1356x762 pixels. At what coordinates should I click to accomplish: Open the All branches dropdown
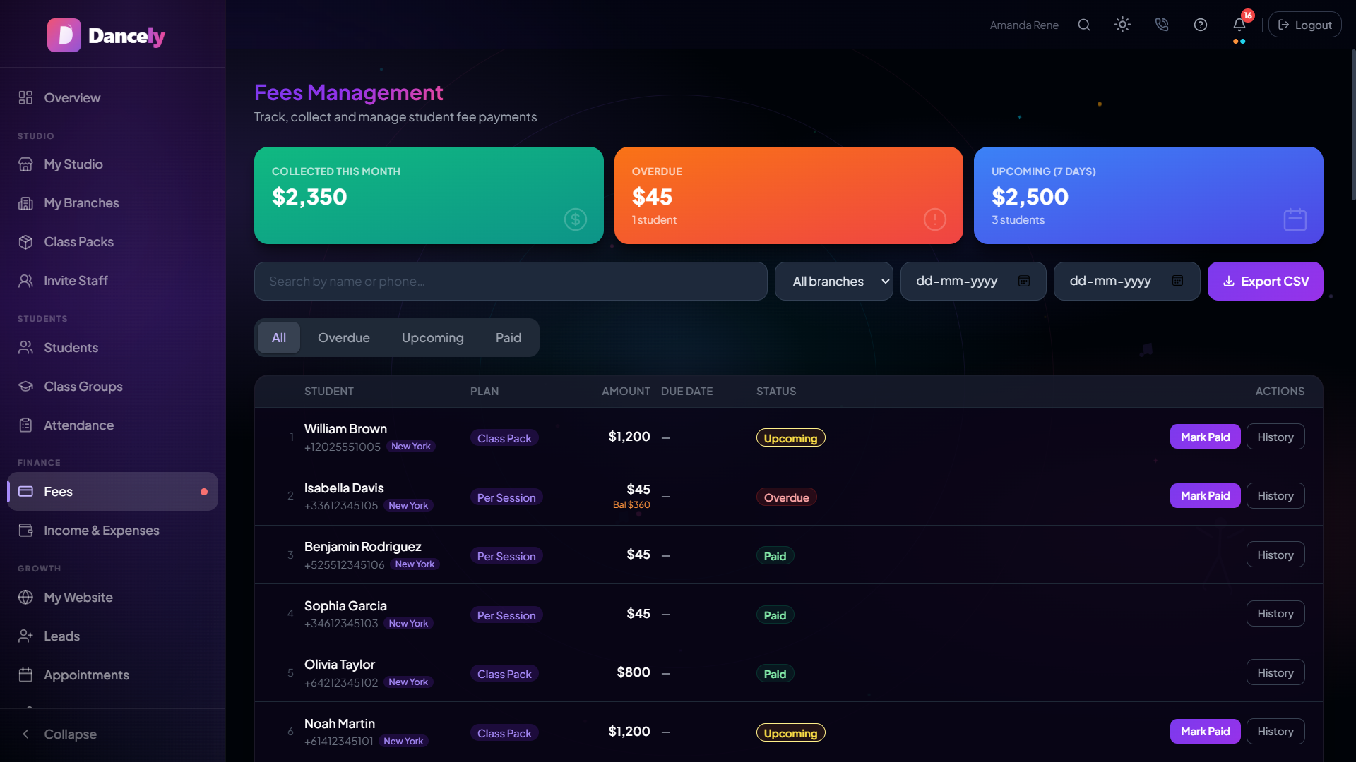click(x=834, y=281)
